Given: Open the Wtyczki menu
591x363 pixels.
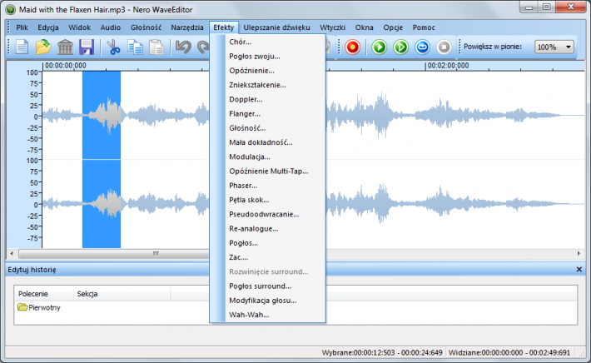Looking at the screenshot, I should 332,27.
